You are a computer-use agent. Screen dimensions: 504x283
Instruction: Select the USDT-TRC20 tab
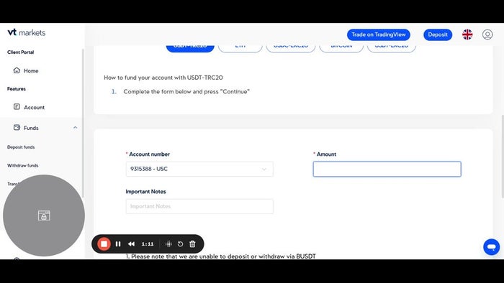190,47
